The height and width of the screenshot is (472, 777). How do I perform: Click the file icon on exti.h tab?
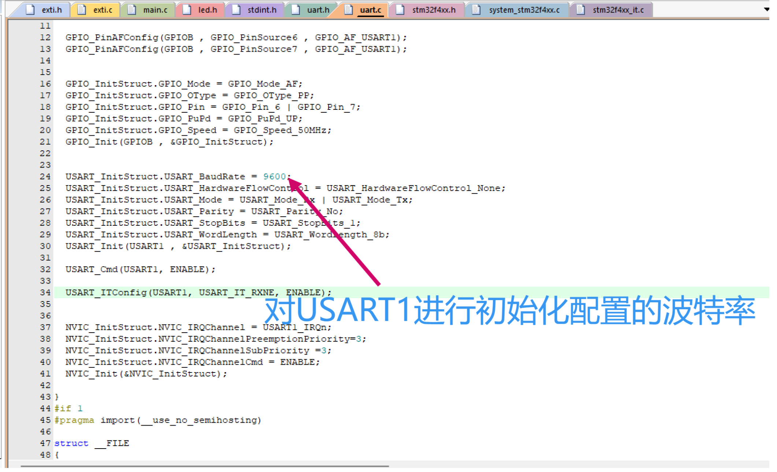point(31,10)
